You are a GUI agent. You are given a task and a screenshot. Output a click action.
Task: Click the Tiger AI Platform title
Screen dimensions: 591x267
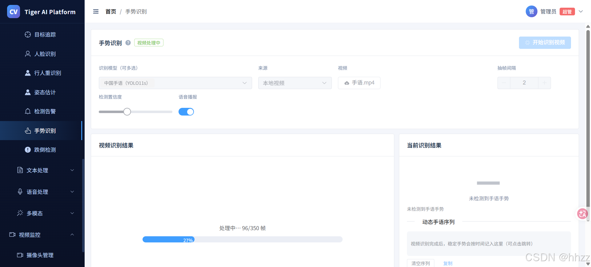[x=50, y=12]
